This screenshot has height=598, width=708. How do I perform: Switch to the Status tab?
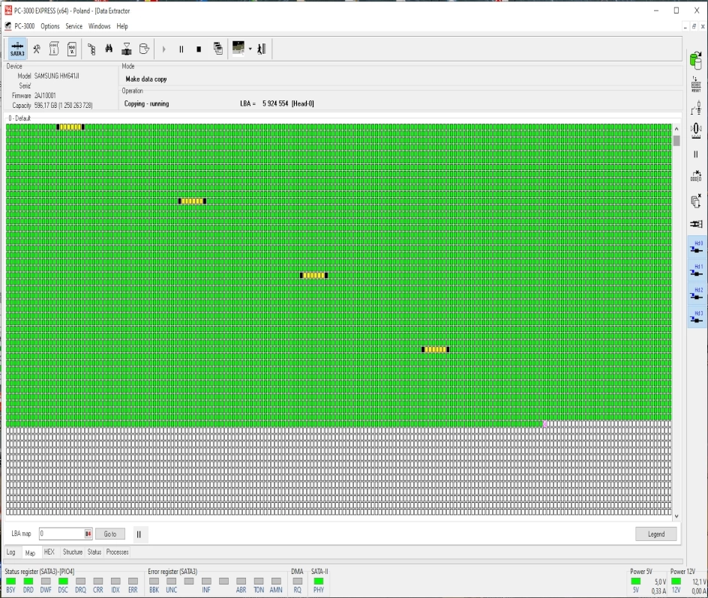[94, 552]
